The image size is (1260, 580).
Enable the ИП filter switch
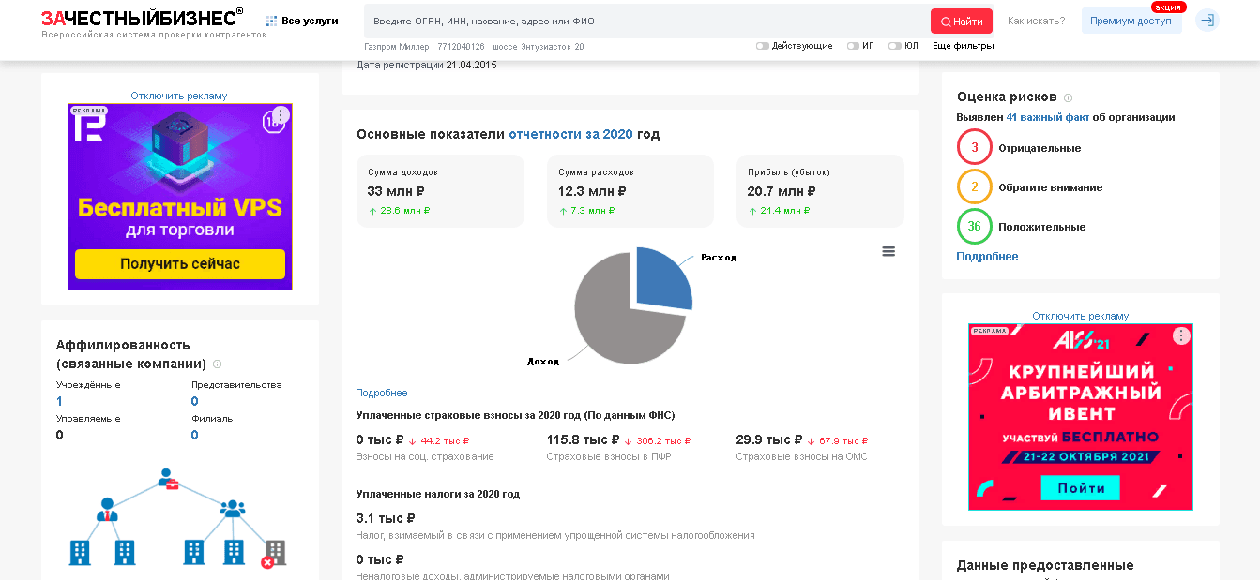[x=853, y=46]
